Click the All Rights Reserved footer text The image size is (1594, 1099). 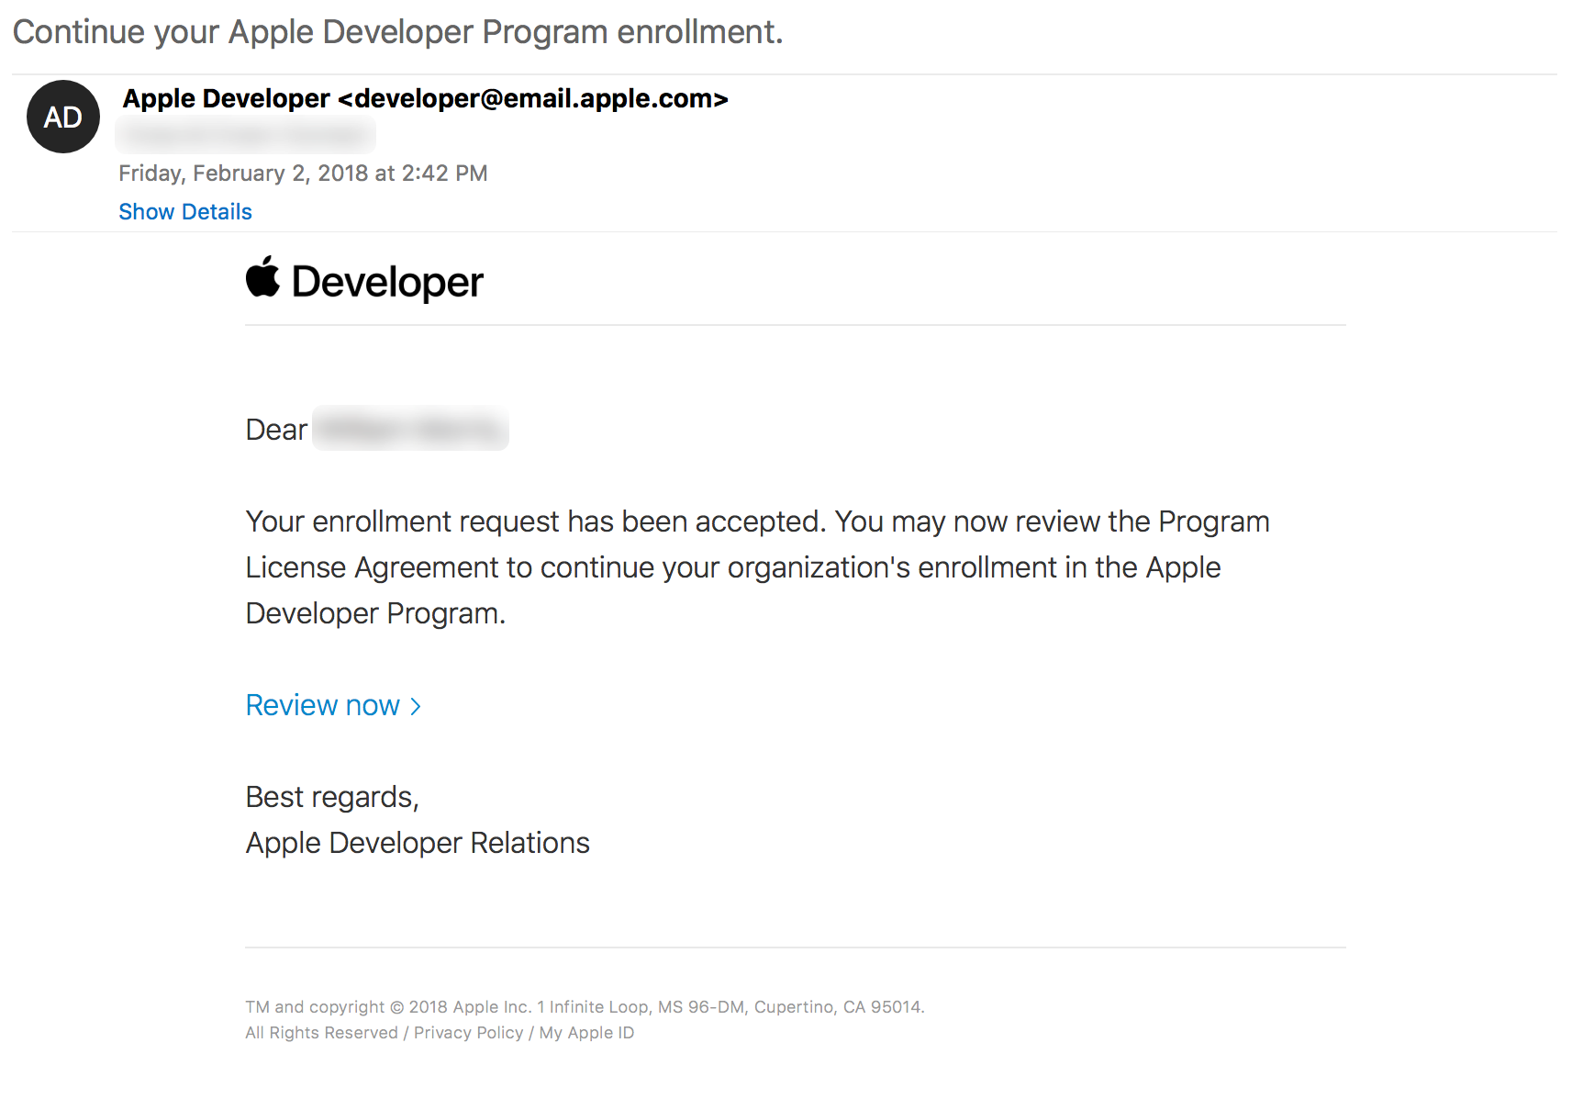(321, 1033)
